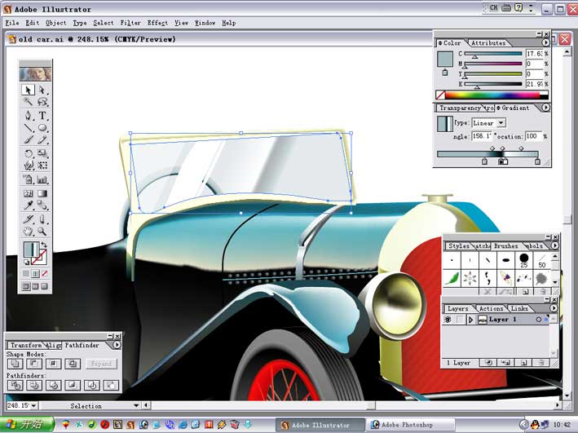Select the black arrow Selection tool
Viewport: 578px width, 433px height.
tap(28, 90)
